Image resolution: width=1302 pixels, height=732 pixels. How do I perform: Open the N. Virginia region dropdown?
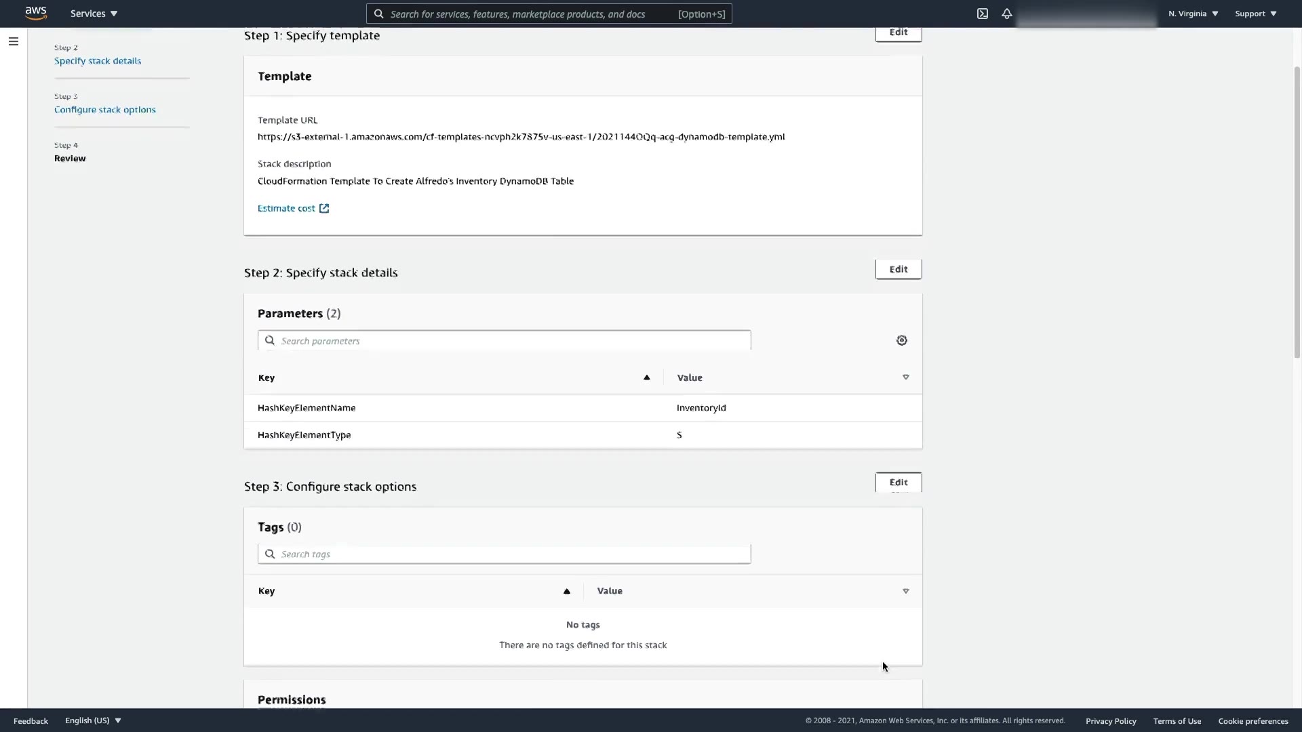(1193, 14)
